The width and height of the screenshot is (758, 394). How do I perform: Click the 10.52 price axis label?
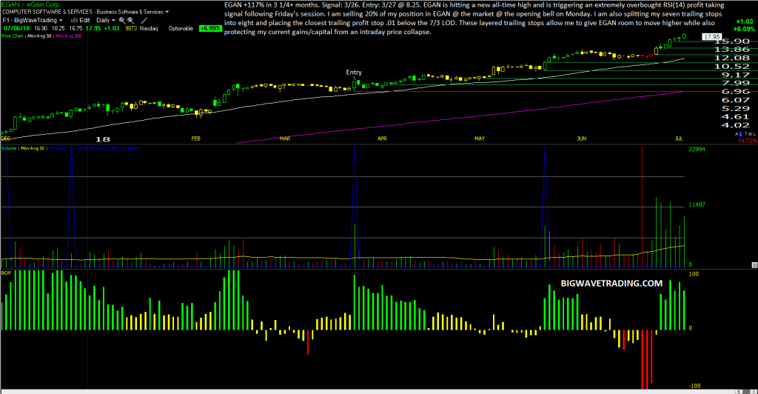tap(731, 66)
